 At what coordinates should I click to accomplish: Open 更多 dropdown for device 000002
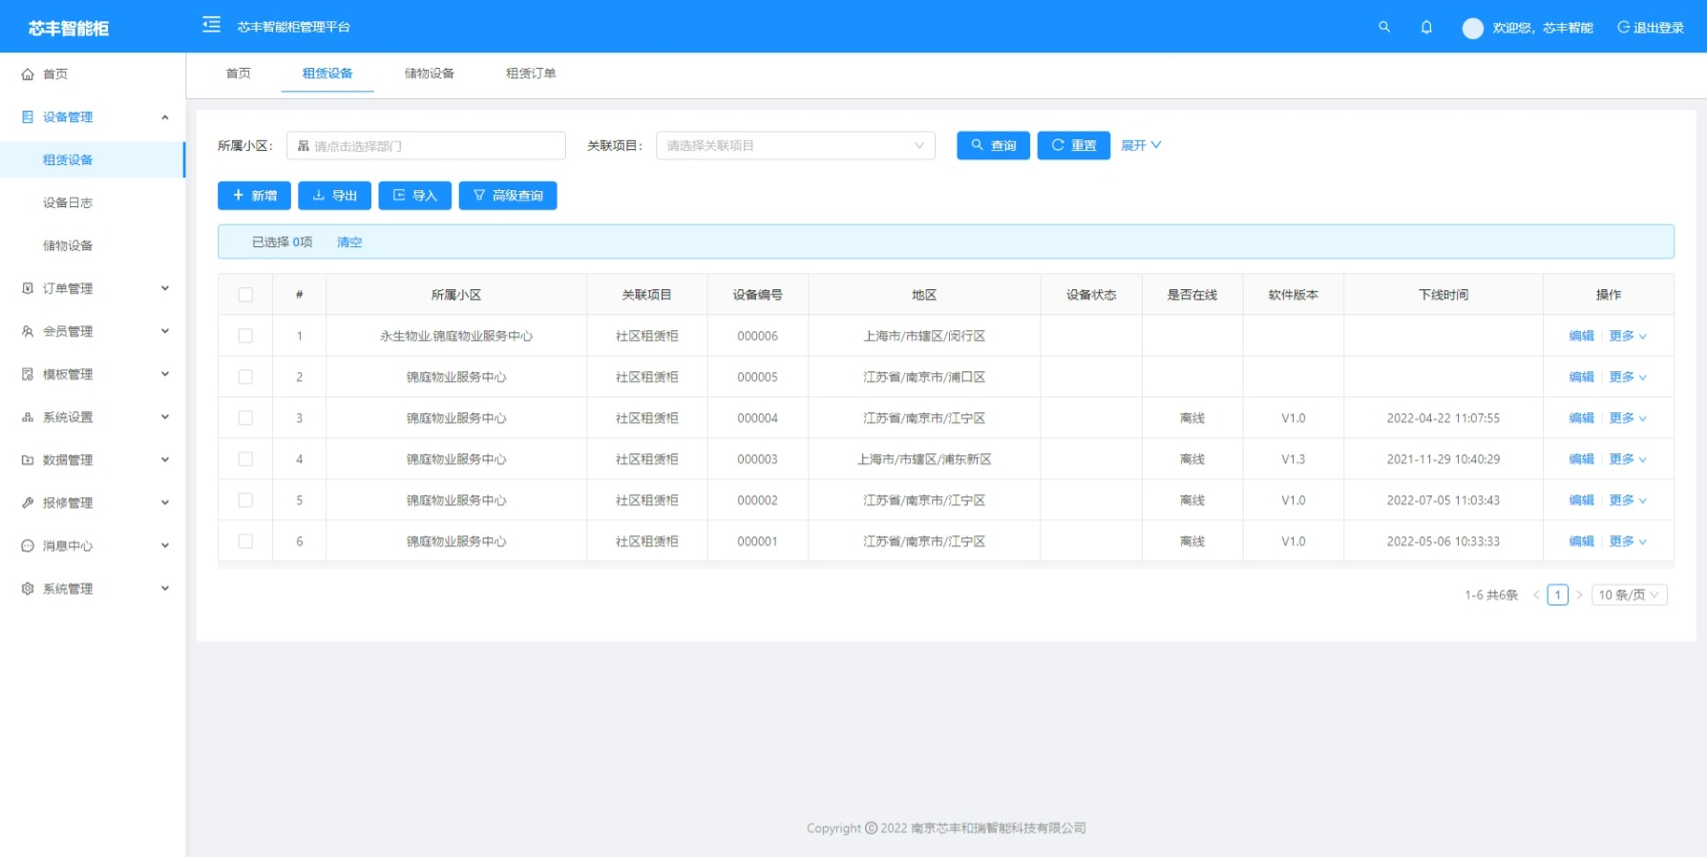(1628, 500)
